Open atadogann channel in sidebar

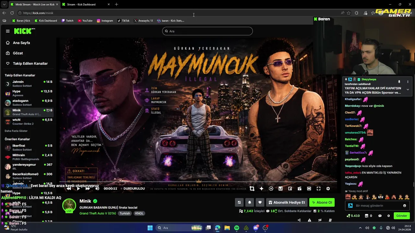29,103
